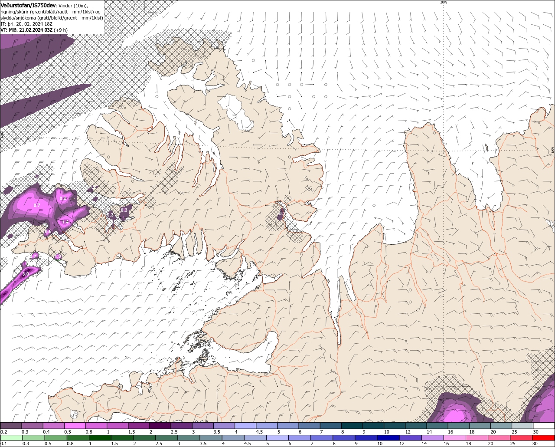Click the pale grey 25 mm snow swatch
This screenshot has height=447, width=555.
[x=522, y=426]
